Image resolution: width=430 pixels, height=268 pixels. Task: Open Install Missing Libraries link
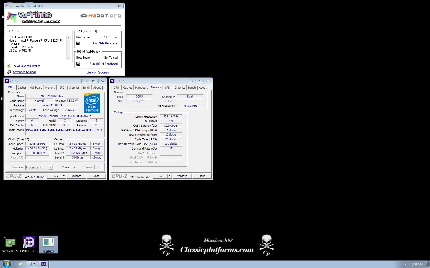[26, 66]
